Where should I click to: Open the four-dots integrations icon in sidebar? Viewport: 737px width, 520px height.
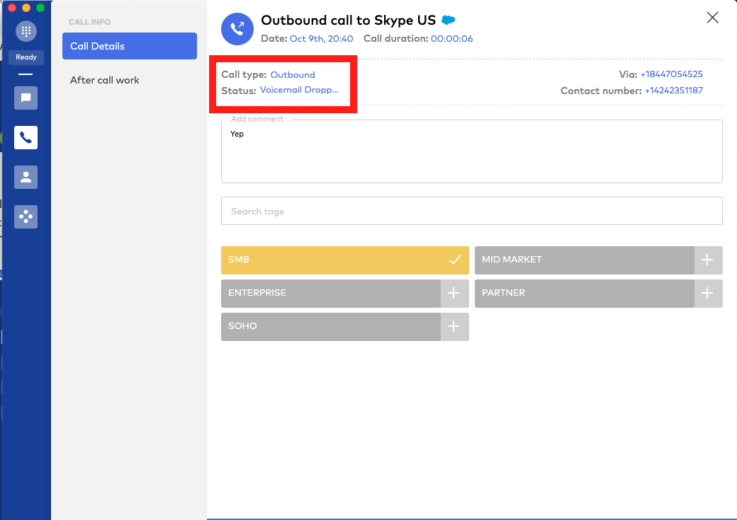click(26, 216)
